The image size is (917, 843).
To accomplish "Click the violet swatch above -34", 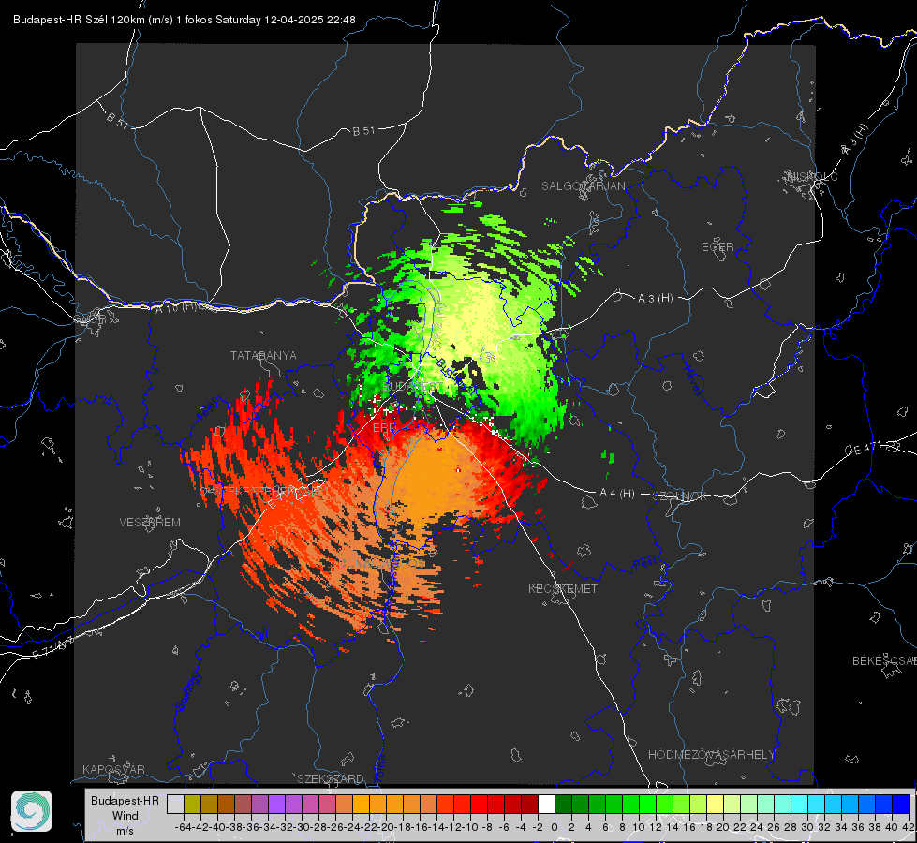I will point(276,804).
